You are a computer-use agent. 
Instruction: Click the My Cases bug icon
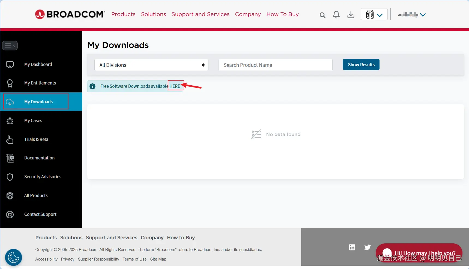(x=10, y=121)
